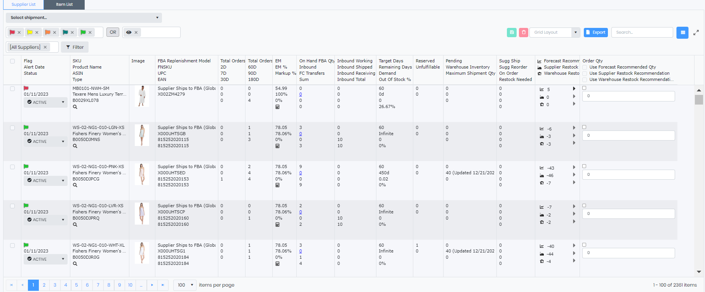Click magnifier icon under ASIN B0050DJPRQ
The image size is (705, 292).
pyautogui.click(x=75, y=225)
